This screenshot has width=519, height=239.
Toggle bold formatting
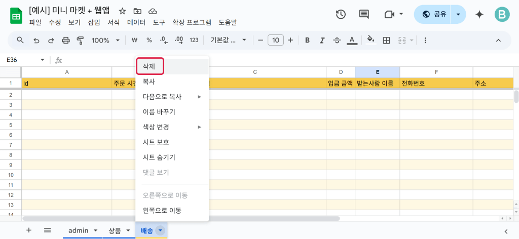307,40
